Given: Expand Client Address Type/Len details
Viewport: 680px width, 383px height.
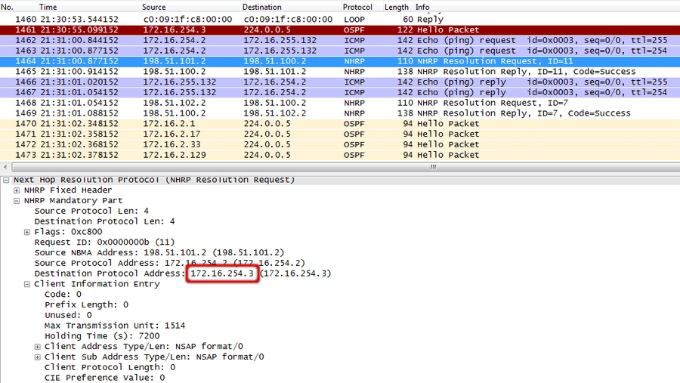Looking at the screenshot, I should click(37, 346).
